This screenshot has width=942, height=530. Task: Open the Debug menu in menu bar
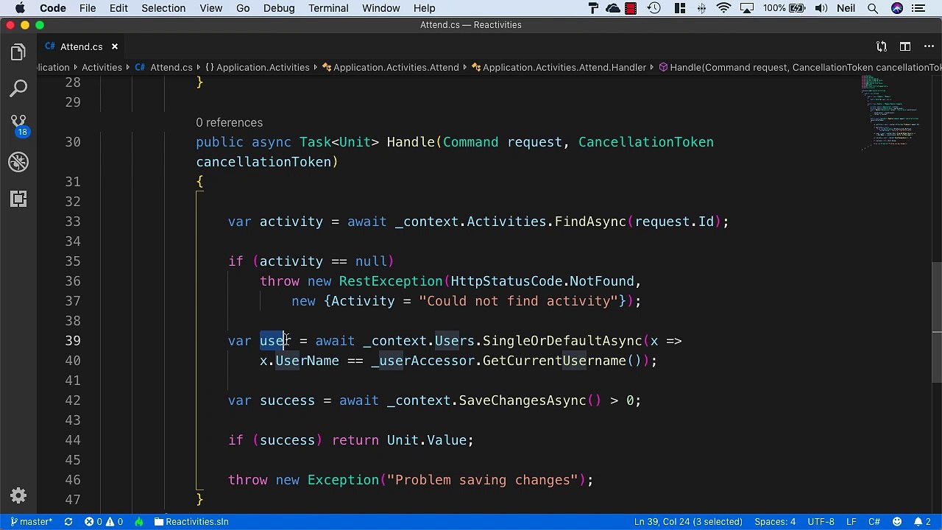pos(279,8)
